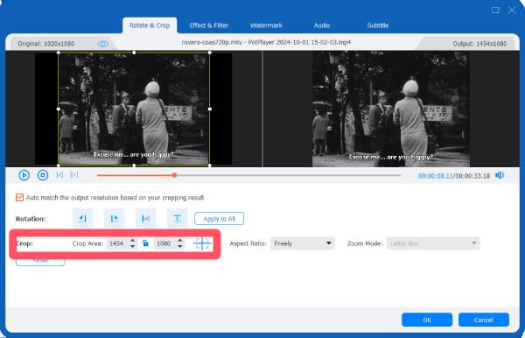
Task: Click the Original: 1920x1080 label
Action: click(45, 44)
